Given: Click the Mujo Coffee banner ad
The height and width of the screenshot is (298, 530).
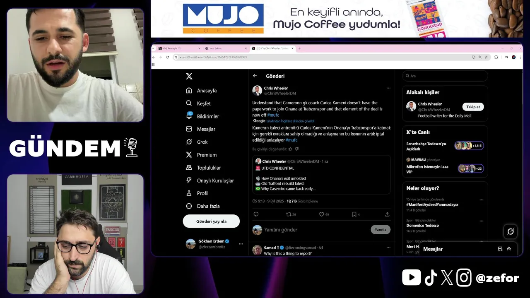Looking at the screenshot, I should point(336,19).
